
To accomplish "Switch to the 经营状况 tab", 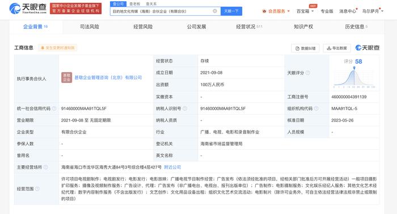I will click(249, 27).
